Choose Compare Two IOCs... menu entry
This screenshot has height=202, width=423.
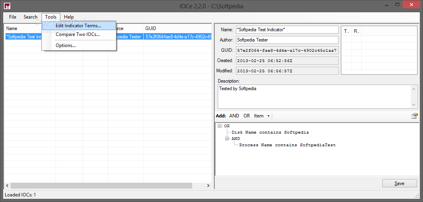tap(79, 34)
